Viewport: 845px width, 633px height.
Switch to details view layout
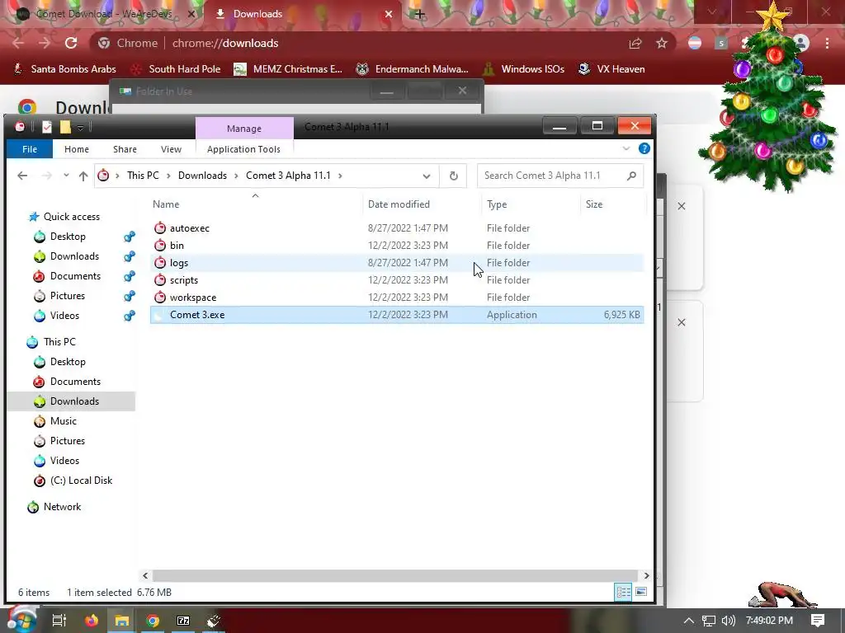click(623, 593)
